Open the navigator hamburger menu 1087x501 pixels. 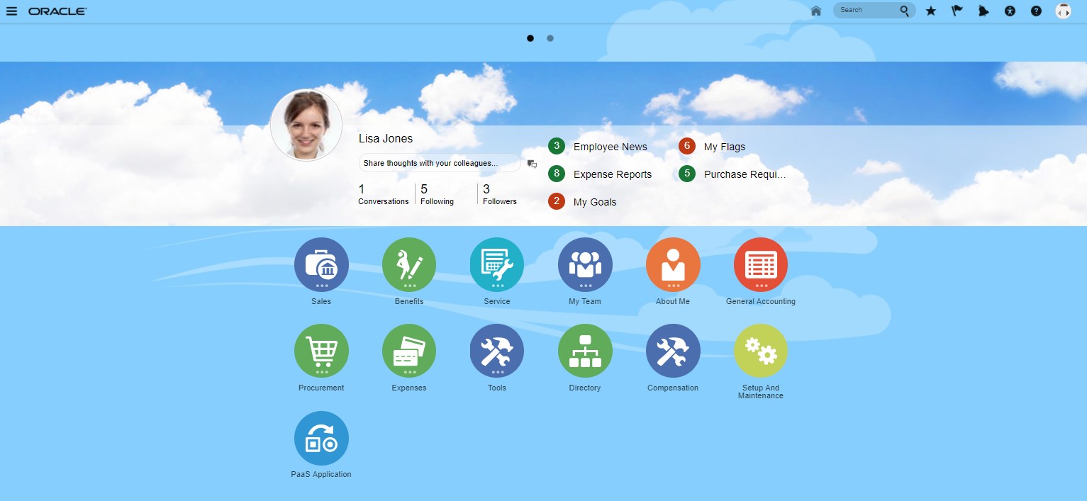(x=12, y=11)
